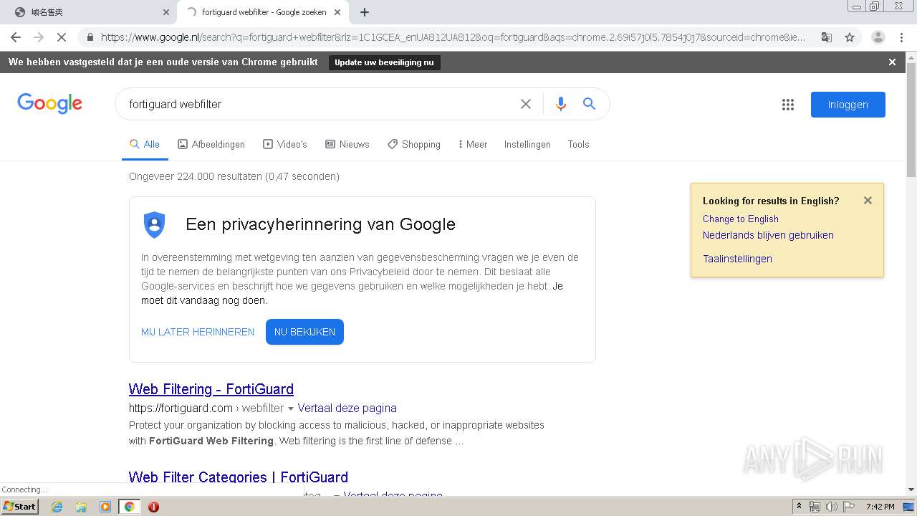Click the browser forward arrow

[x=39, y=37]
